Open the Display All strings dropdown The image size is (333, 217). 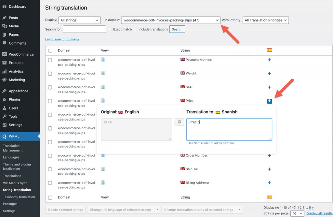[79, 20]
